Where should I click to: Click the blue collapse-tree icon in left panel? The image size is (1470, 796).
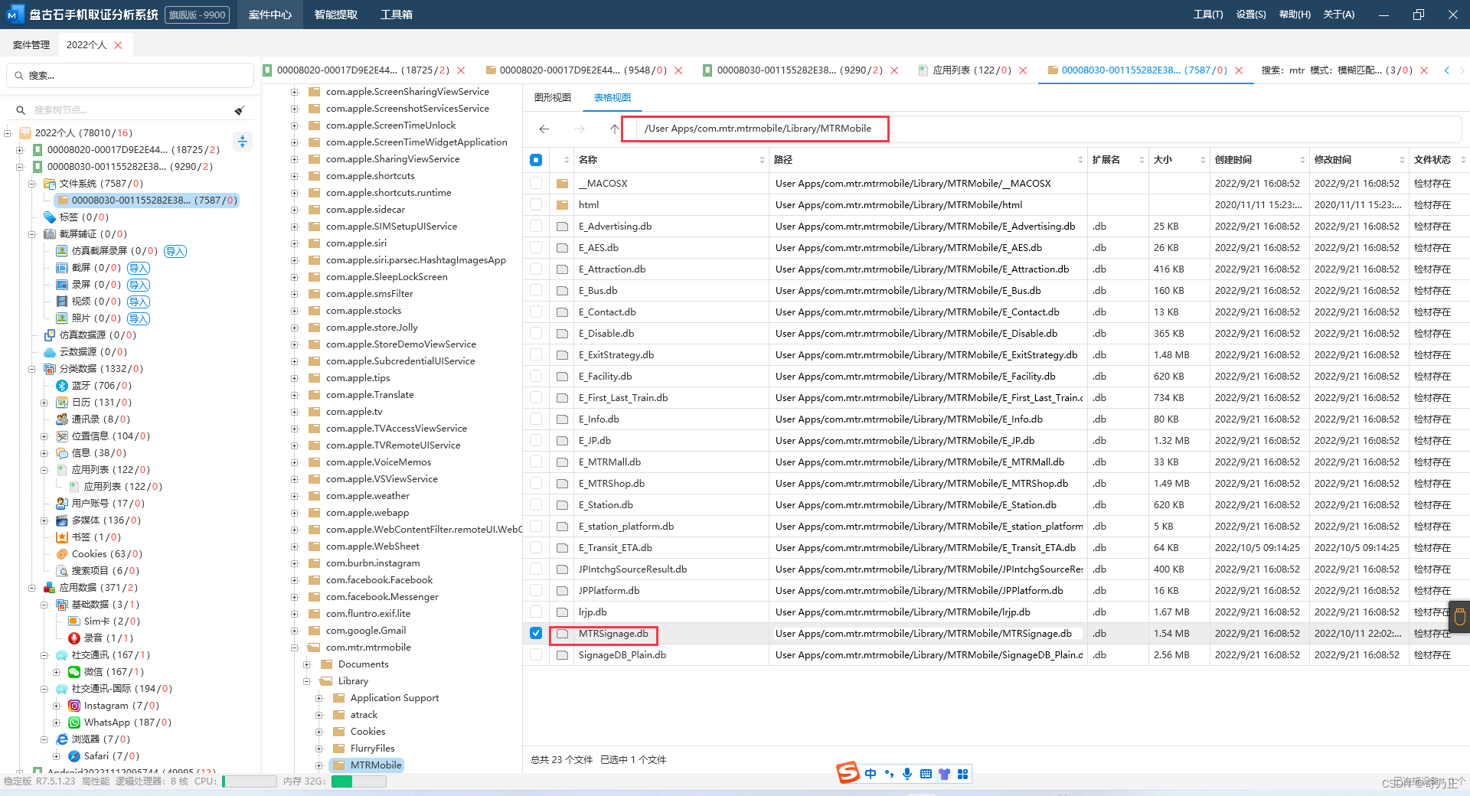(243, 142)
